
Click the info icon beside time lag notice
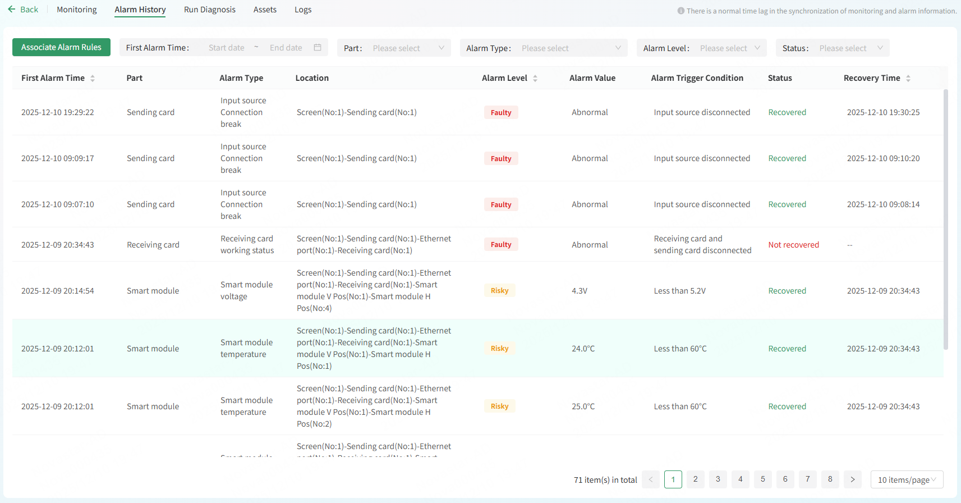pos(680,11)
